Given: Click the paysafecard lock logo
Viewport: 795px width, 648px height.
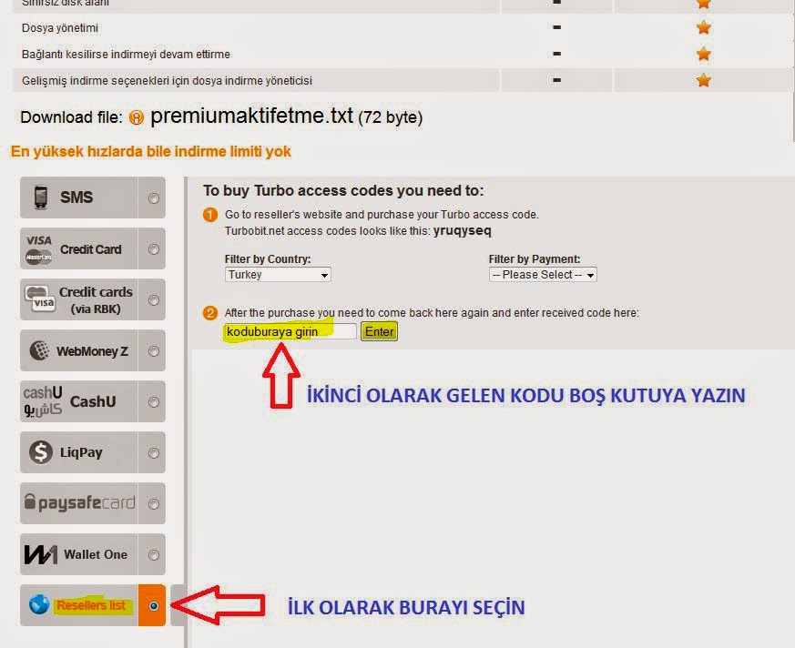Looking at the screenshot, I should coord(79,502).
